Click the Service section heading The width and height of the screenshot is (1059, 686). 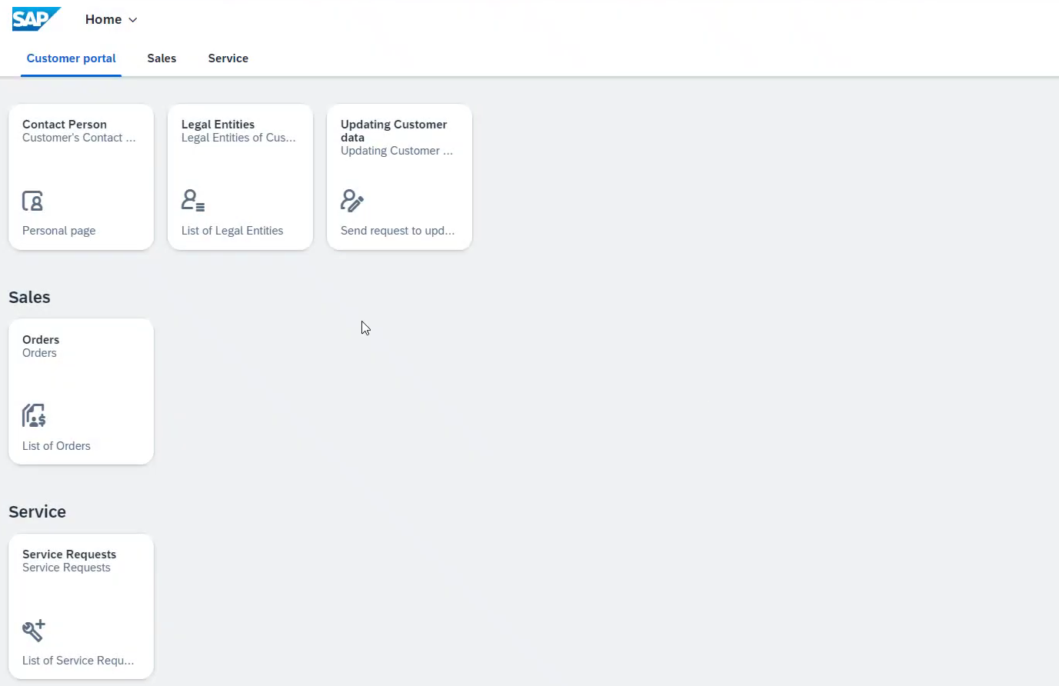[37, 511]
